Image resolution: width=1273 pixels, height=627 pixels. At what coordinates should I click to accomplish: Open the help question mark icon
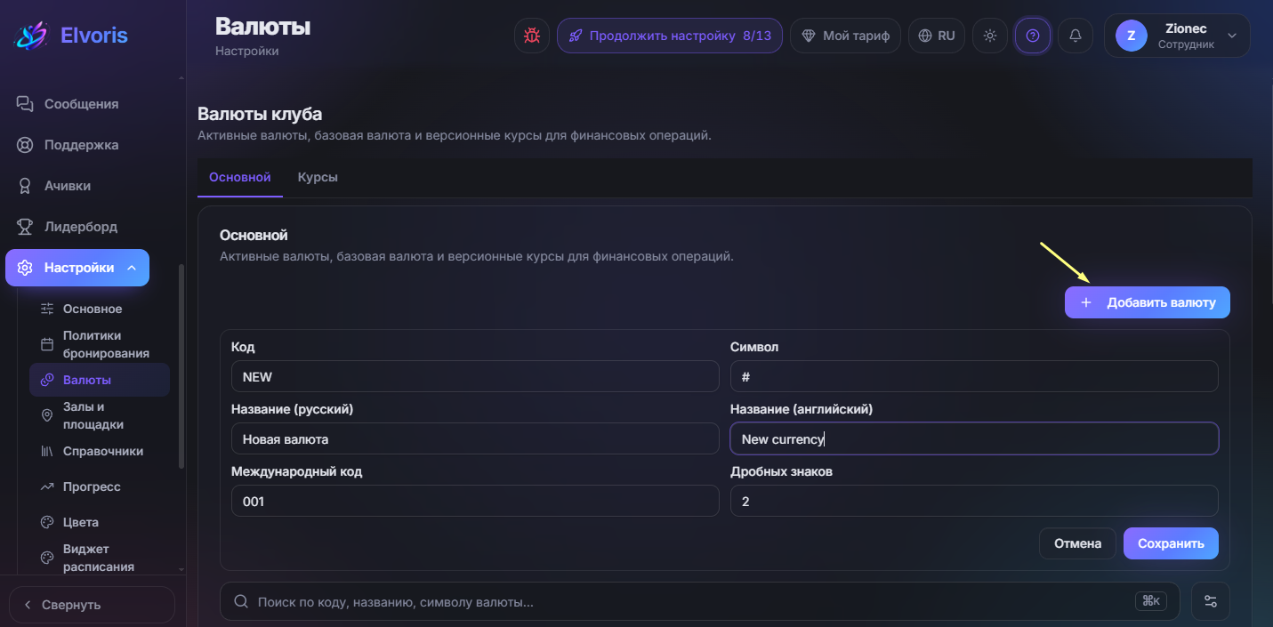[1033, 36]
